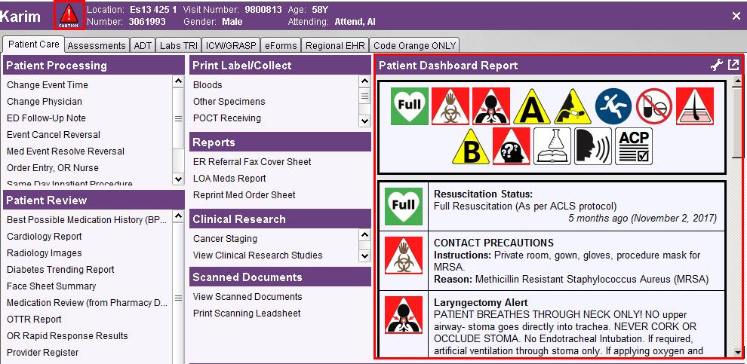Click biohazard icon beside Contact Precautions row
This screenshot has width=747, height=364.
pyautogui.click(x=404, y=255)
